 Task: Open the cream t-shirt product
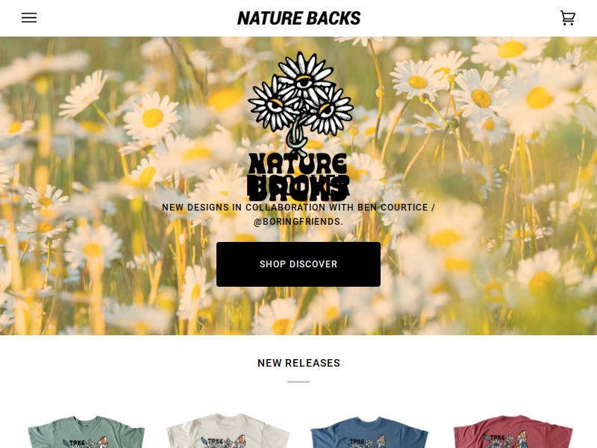point(228,431)
